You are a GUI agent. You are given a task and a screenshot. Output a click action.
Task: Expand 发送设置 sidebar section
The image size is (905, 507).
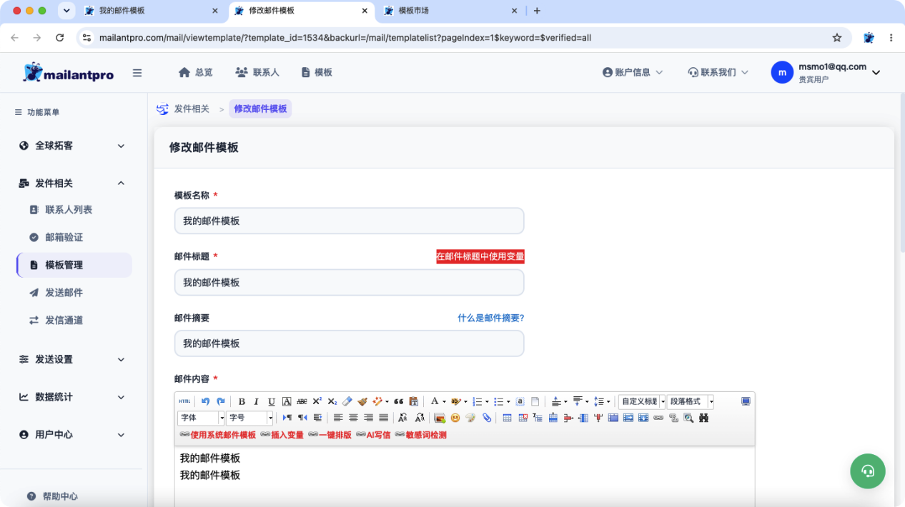[71, 359]
